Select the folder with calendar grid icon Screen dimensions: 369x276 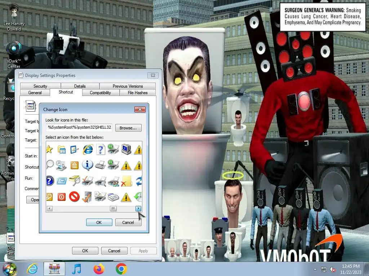[62, 149]
